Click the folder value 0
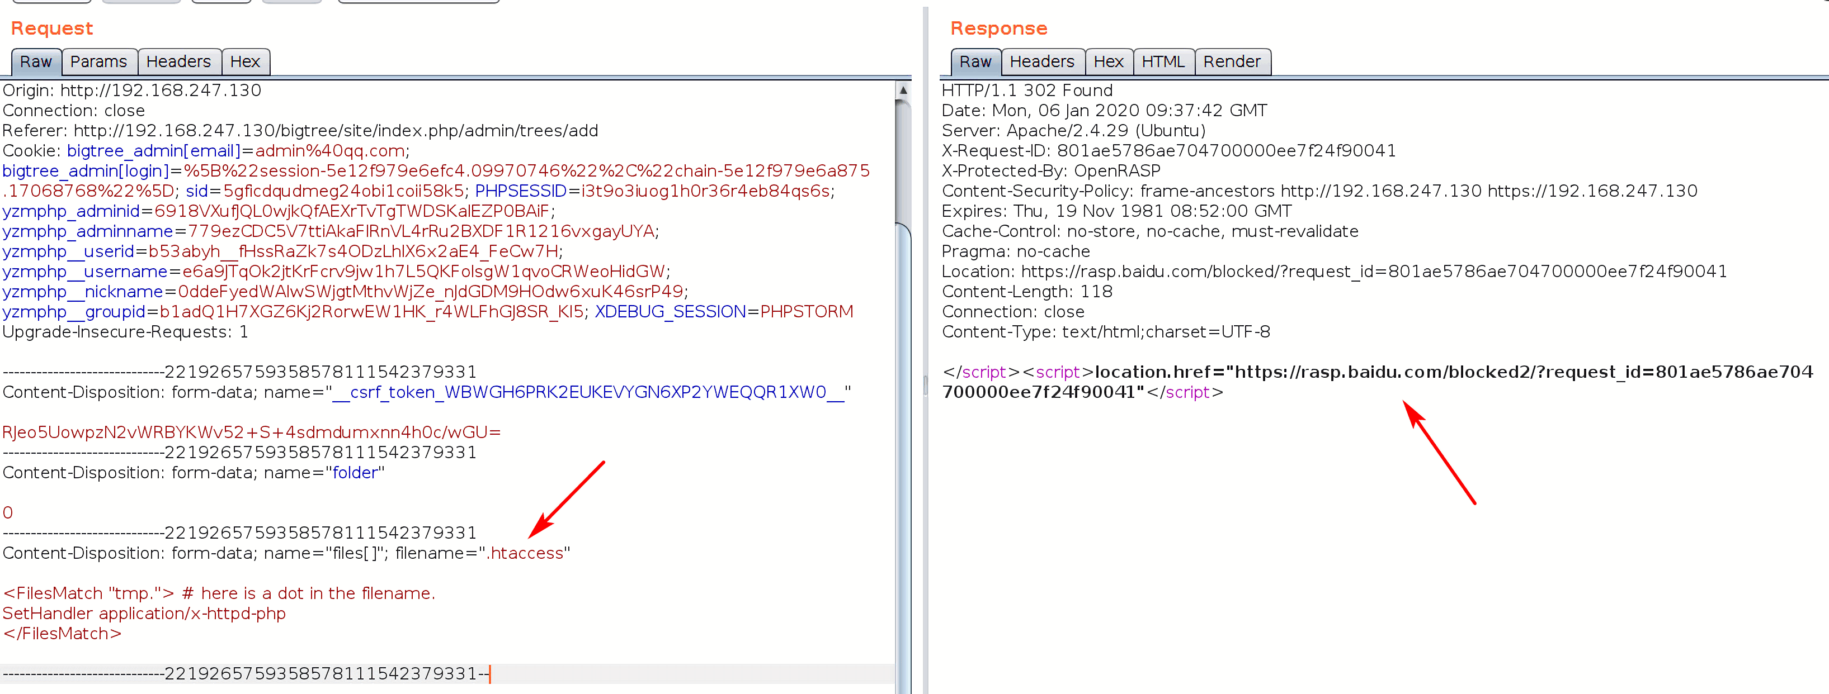 [8, 513]
